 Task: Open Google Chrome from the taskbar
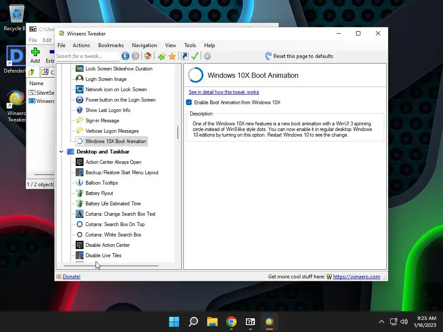(x=231, y=322)
